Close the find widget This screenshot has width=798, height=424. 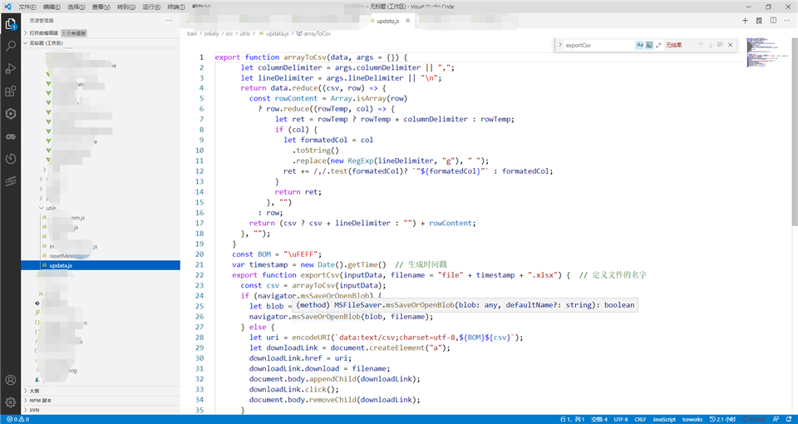tap(731, 45)
